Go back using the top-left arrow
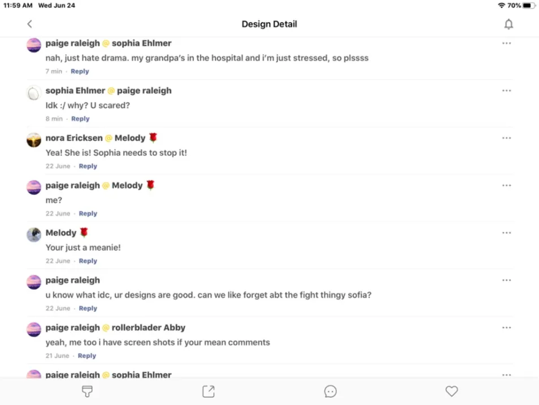 pyautogui.click(x=29, y=24)
